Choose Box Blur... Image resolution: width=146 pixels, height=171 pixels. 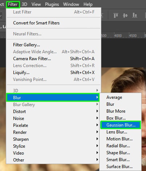point(121,118)
